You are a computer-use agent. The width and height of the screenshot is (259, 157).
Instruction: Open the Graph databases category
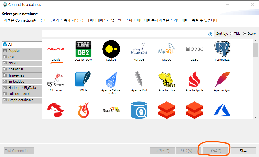click(22, 100)
